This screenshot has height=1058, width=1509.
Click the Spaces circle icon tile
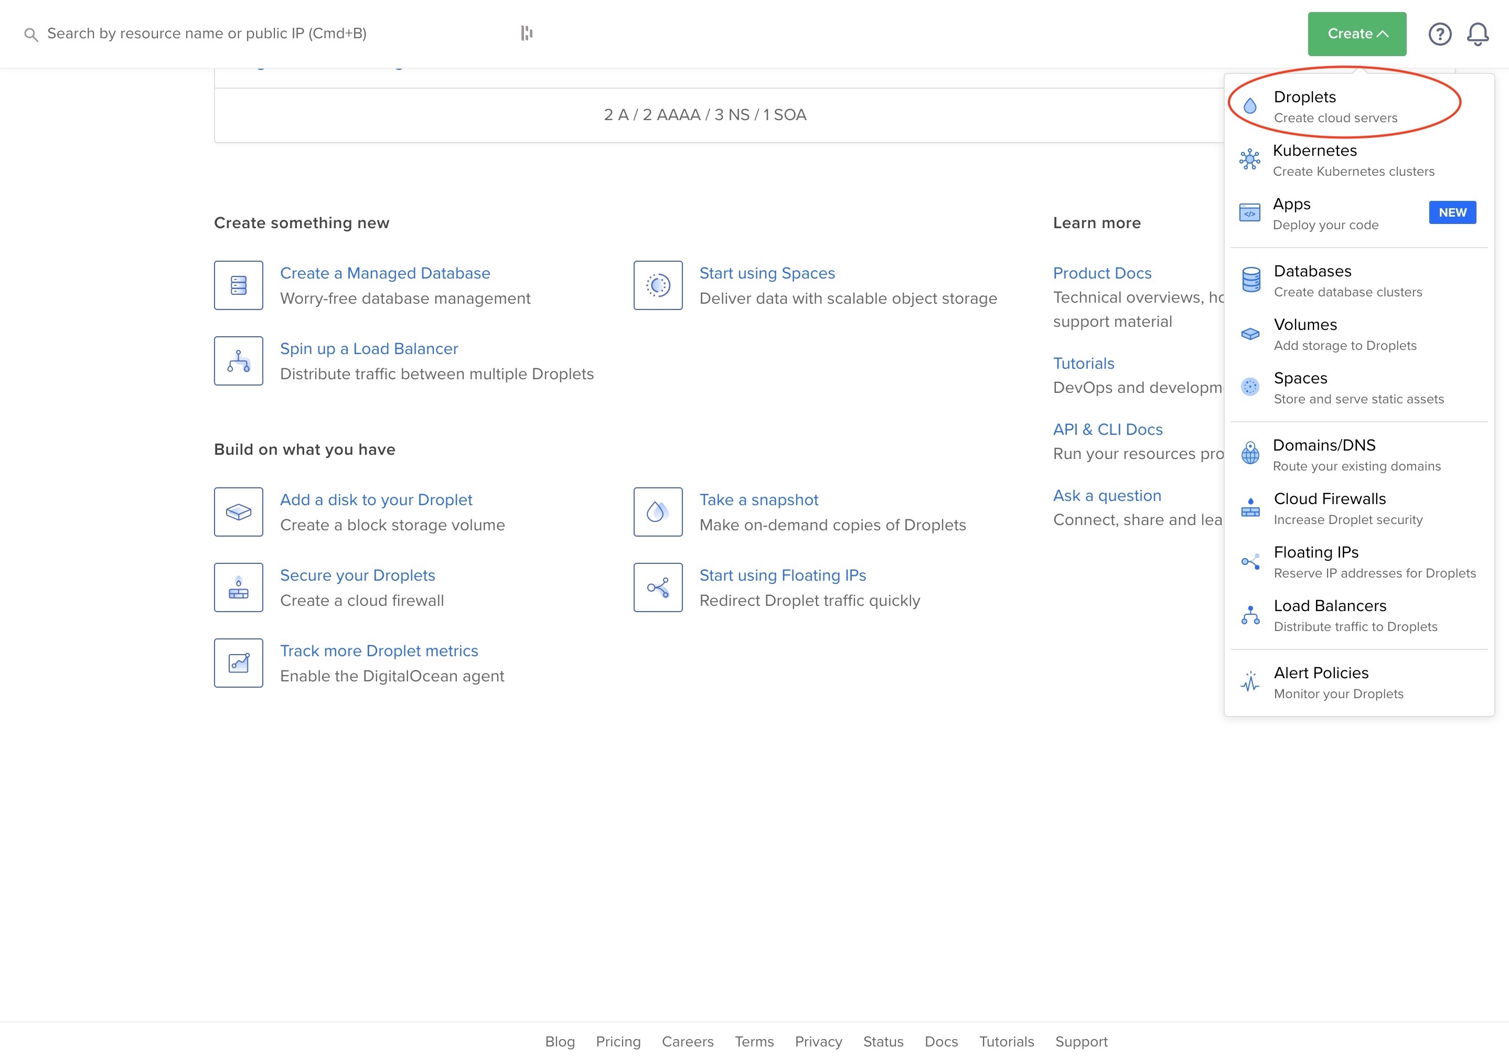click(658, 285)
